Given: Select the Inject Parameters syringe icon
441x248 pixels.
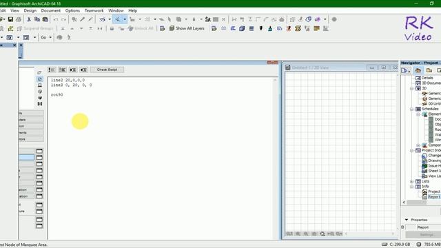Looking at the screenshot, I should (90, 19).
